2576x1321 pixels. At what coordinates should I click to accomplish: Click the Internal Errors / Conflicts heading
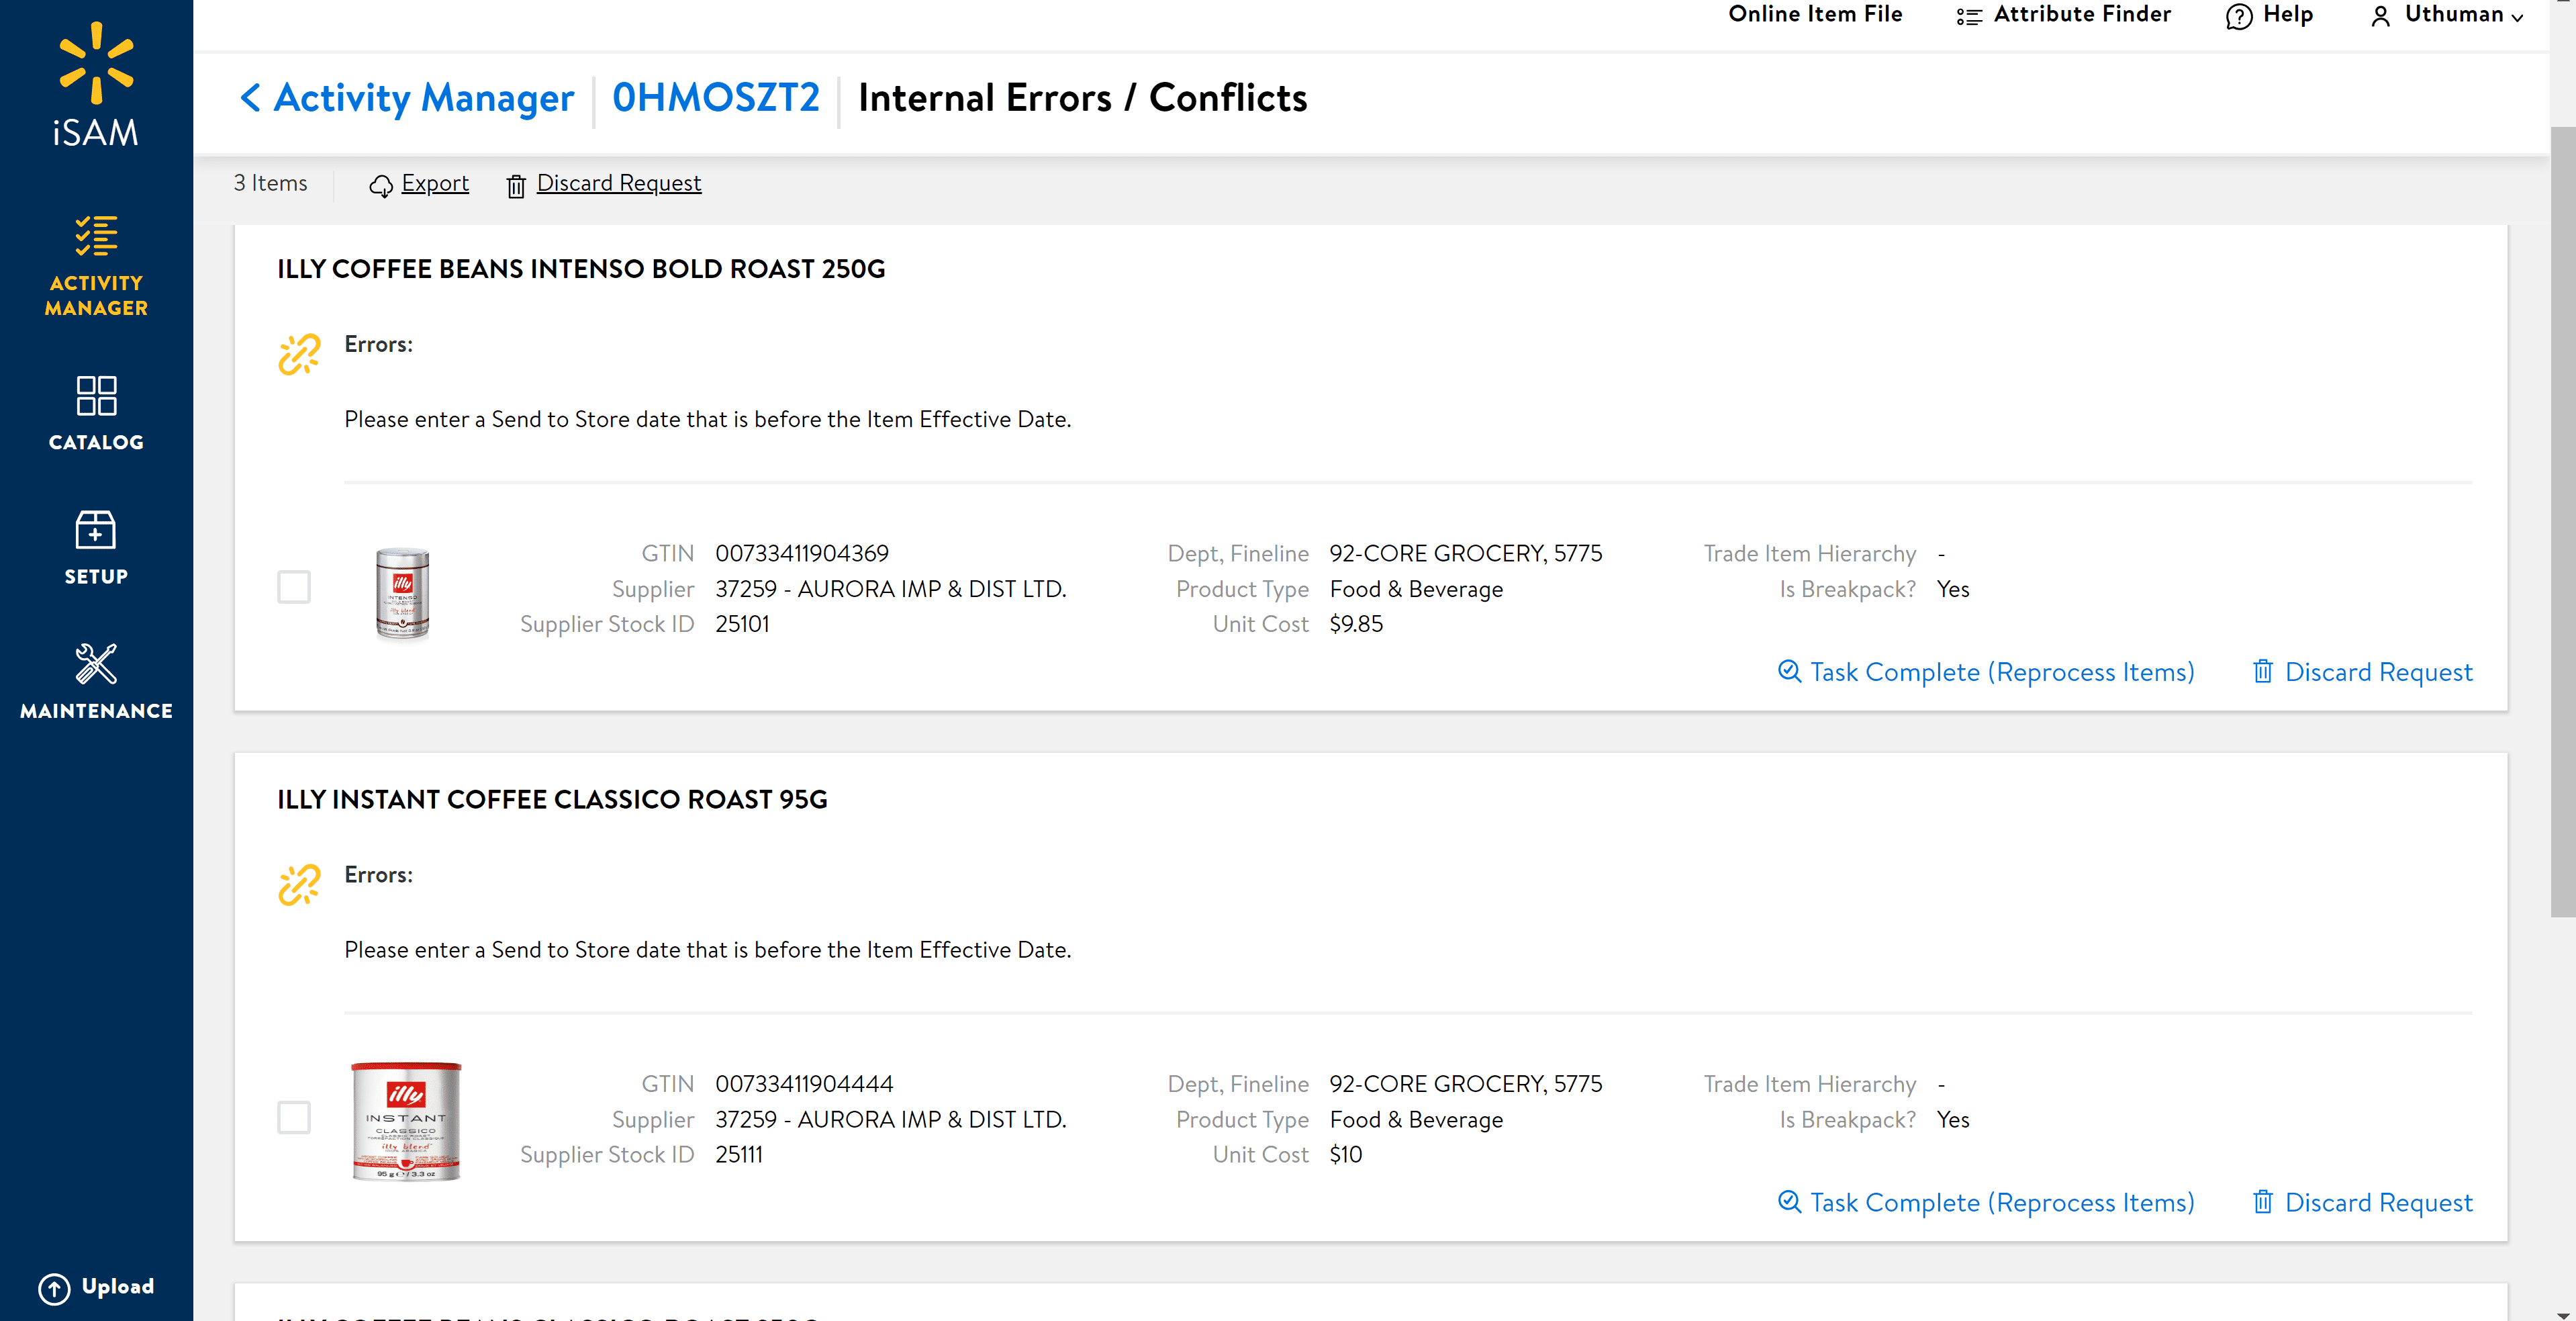pos(1082,98)
